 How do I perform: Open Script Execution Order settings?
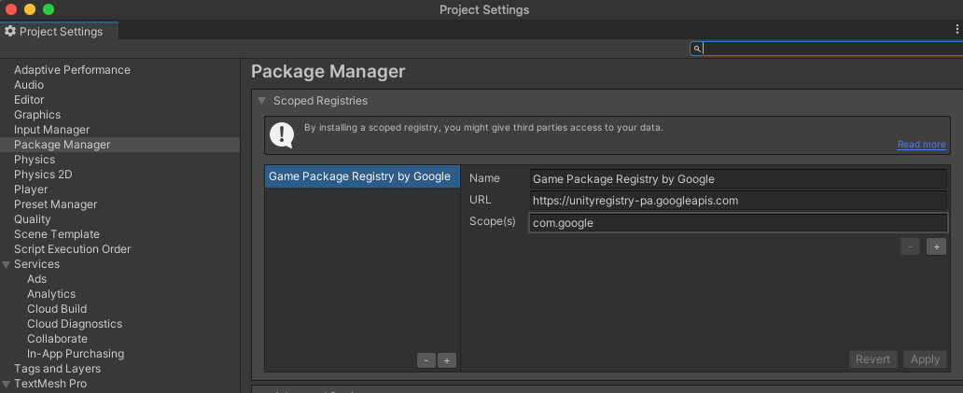tap(73, 249)
